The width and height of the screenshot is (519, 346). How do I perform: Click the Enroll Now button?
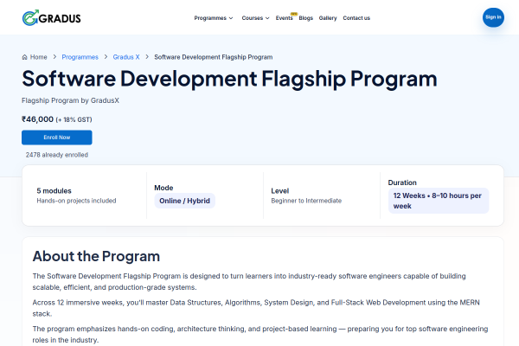56,138
